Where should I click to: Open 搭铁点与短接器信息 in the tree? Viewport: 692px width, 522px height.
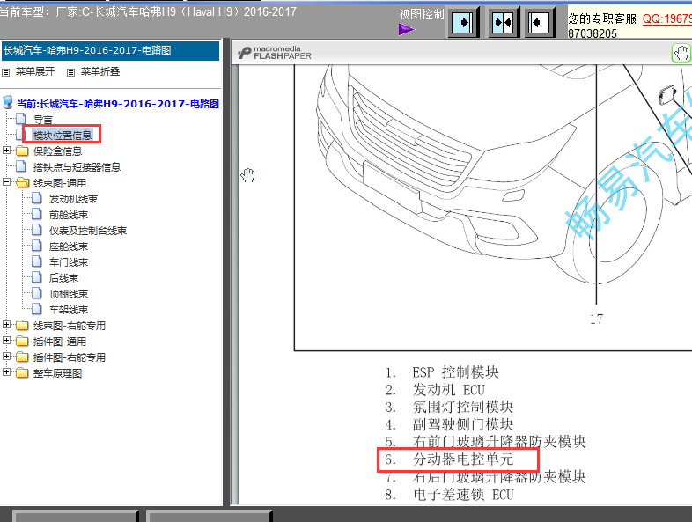coord(77,167)
